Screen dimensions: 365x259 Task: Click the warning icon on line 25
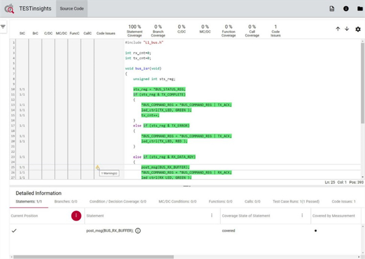coord(97,167)
